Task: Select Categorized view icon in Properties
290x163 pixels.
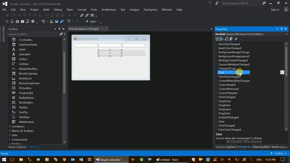Action: pyautogui.click(x=217, y=39)
